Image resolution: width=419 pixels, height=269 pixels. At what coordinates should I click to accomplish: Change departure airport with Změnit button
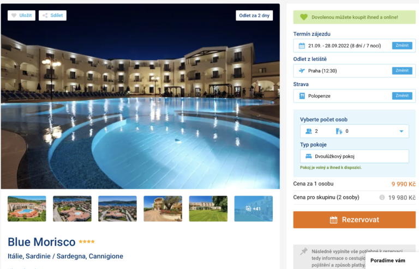(x=402, y=71)
